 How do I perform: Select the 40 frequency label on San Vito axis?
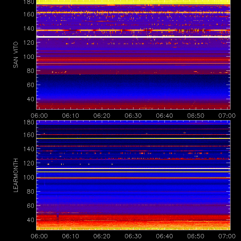(30, 99)
